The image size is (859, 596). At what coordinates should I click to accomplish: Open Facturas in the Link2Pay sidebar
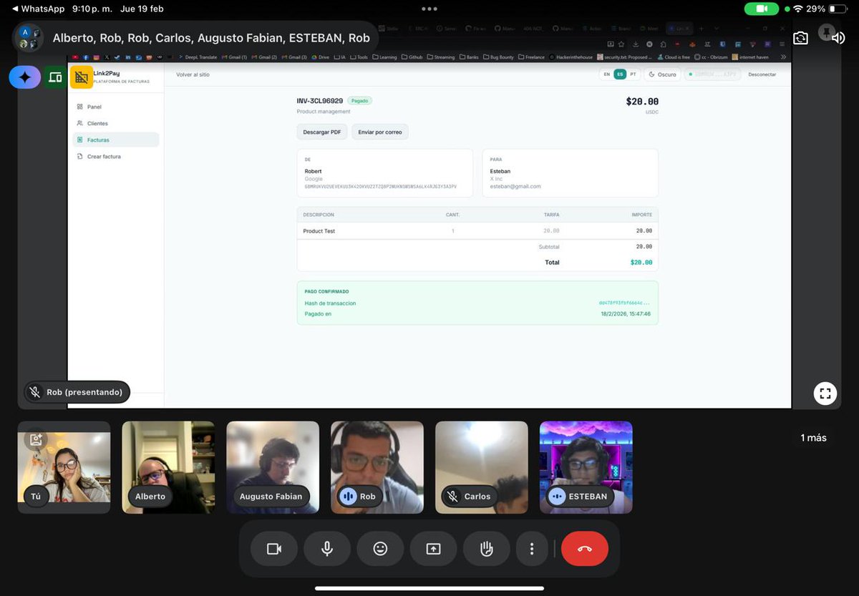click(115, 140)
